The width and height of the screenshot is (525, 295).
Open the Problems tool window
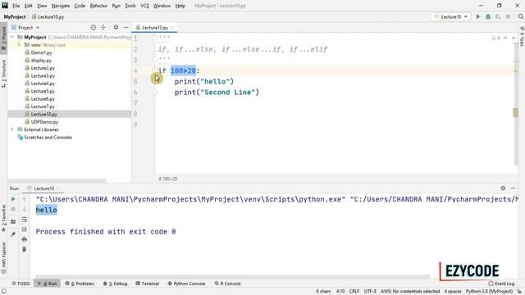click(80, 284)
